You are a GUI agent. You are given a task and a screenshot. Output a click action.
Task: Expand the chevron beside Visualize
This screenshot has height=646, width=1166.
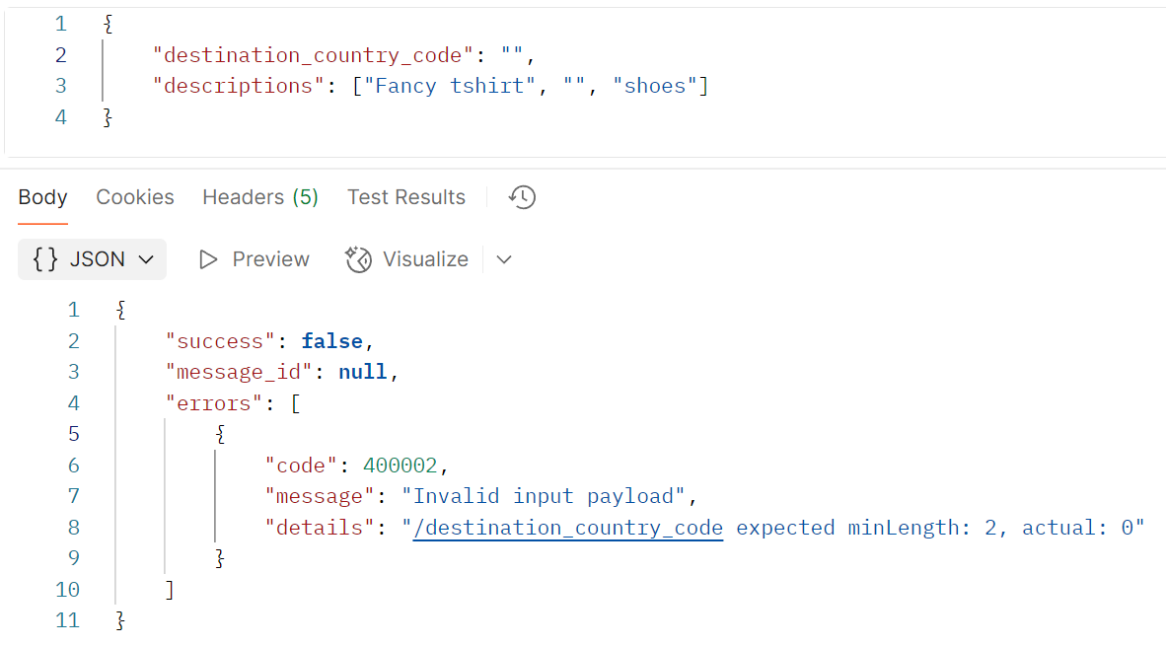[x=504, y=259]
